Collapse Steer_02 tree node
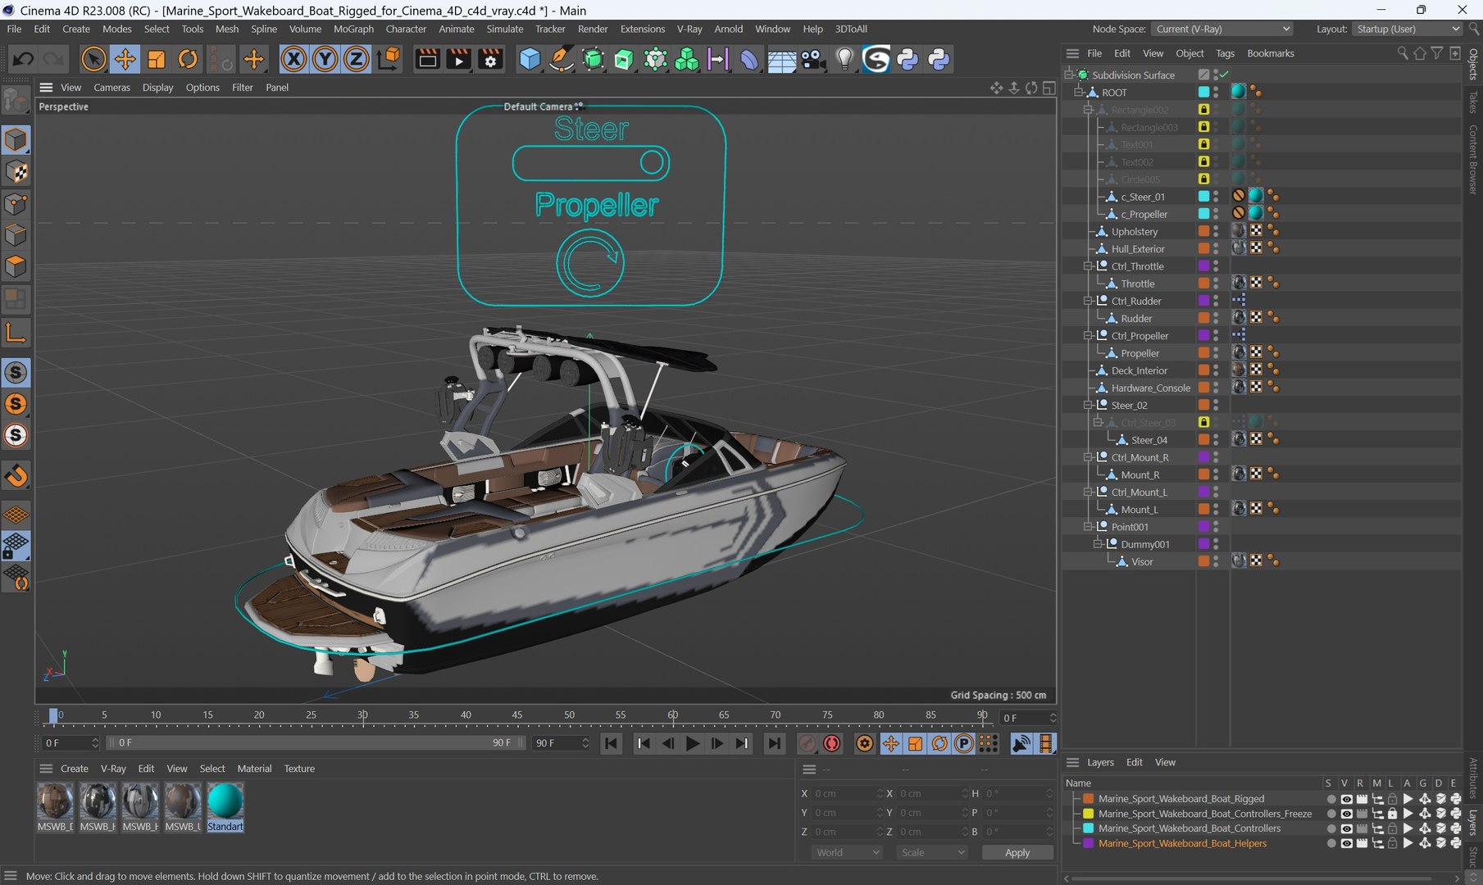This screenshot has width=1483, height=885. point(1088,405)
